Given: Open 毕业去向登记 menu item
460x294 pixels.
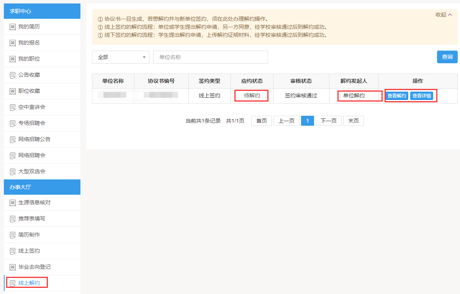Looking at the screenshot, I should tap(34, 267).
